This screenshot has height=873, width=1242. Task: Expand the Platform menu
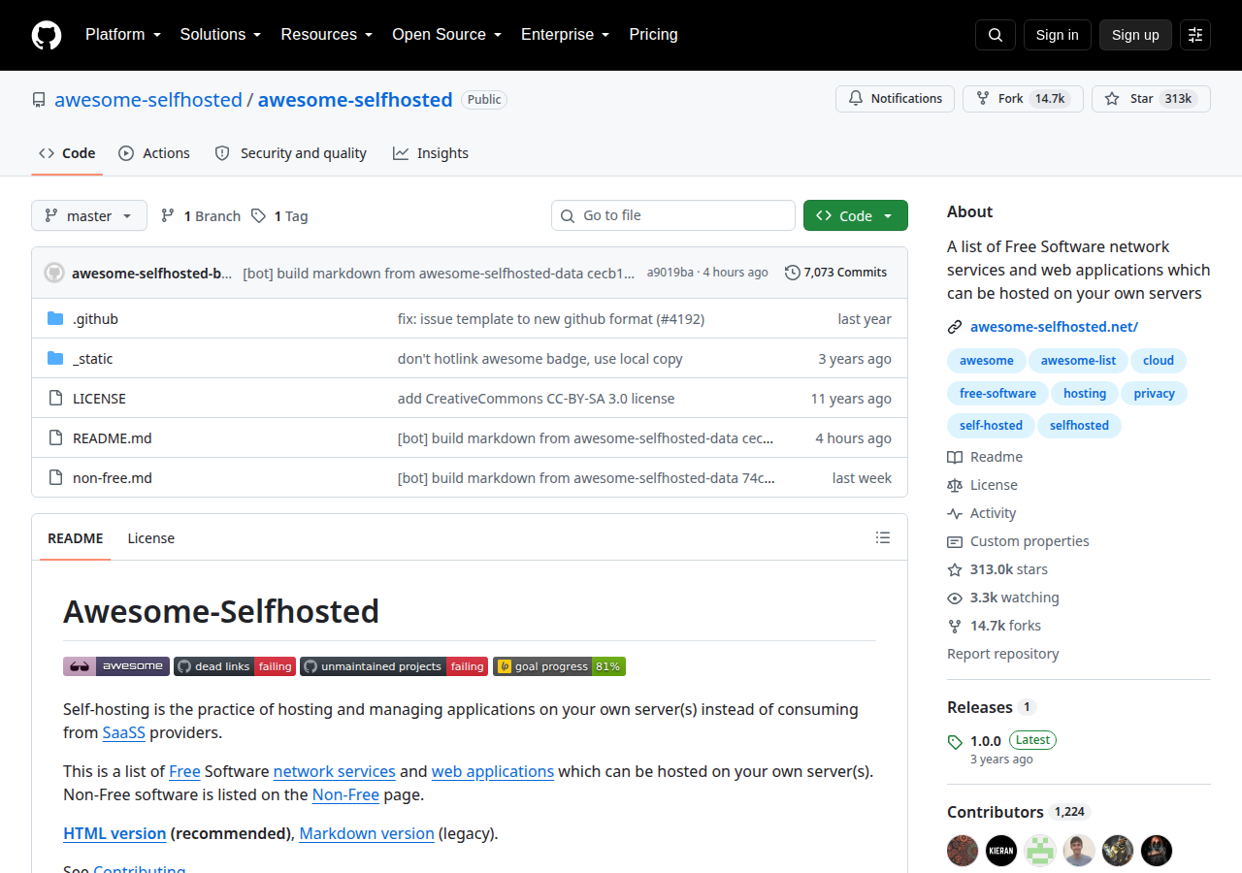123,35
